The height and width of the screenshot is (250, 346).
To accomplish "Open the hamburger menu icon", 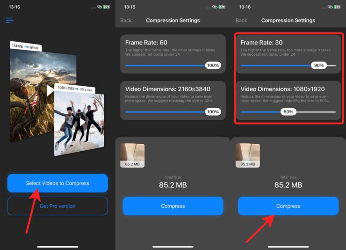I will coord(10,21).
